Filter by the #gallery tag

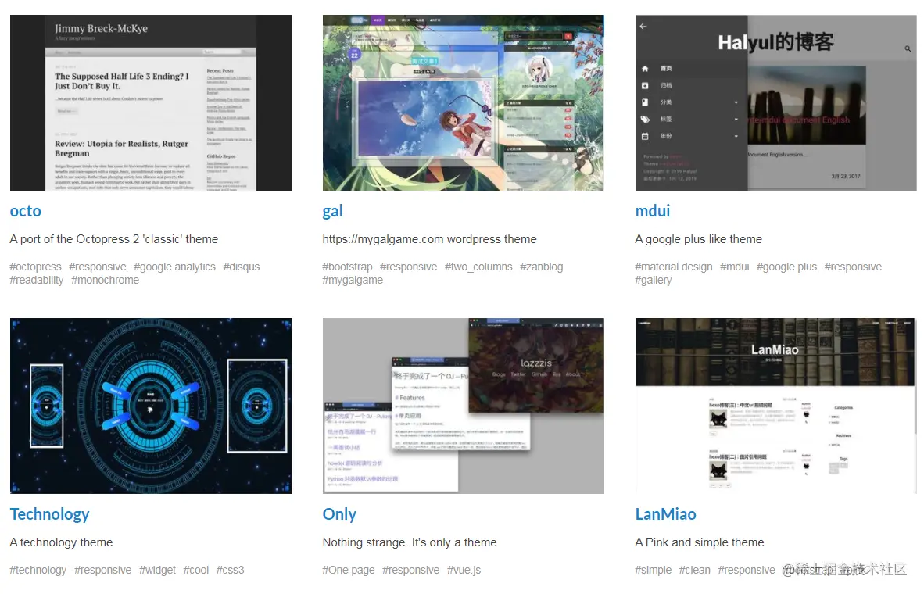click(653, 280)
